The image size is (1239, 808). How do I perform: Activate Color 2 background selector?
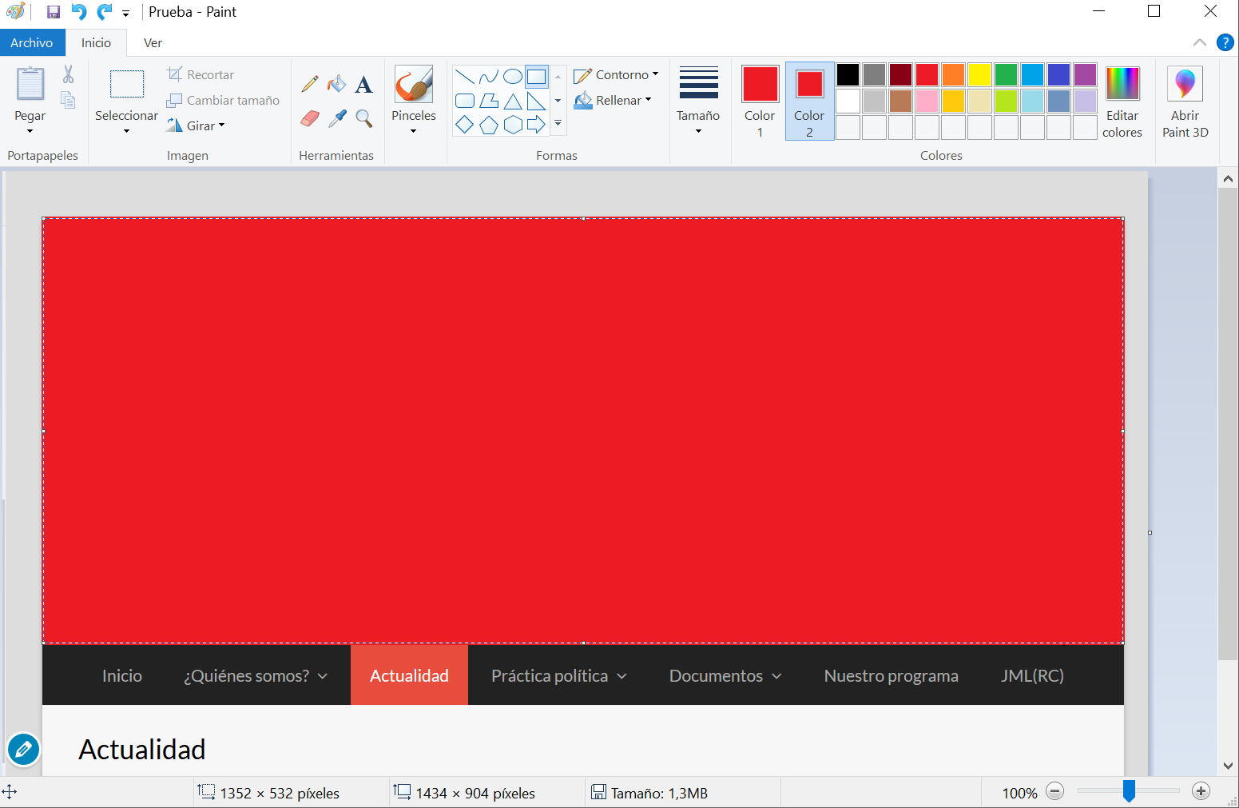pyautogui.click(x=809, y=101)
